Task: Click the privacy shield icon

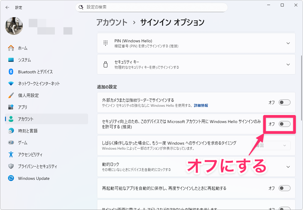Action: [11, 167]
